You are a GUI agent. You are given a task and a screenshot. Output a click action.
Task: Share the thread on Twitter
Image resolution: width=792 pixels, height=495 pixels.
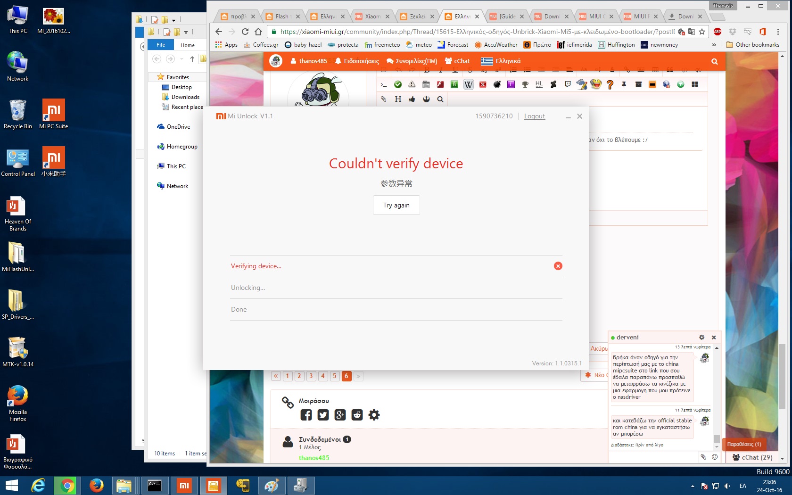point(323,415)
